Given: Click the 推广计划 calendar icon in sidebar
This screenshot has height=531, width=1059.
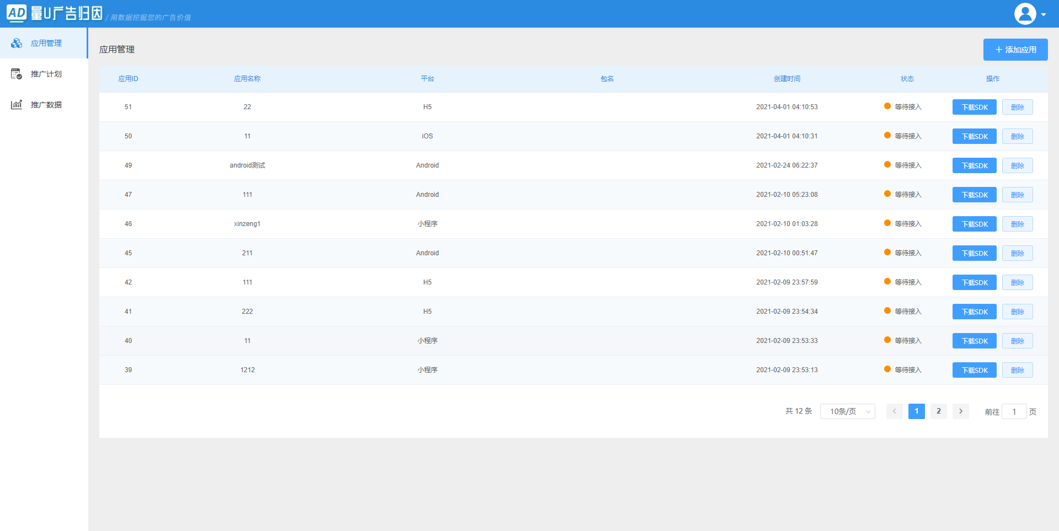Looking at the screenshot, I should (17, 74).
